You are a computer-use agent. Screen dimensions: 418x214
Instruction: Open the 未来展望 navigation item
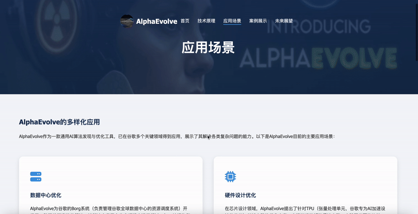tap(284, 21)
